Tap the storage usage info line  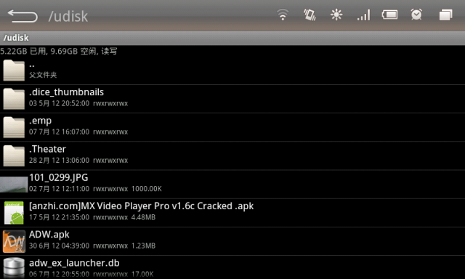[59, 52]
